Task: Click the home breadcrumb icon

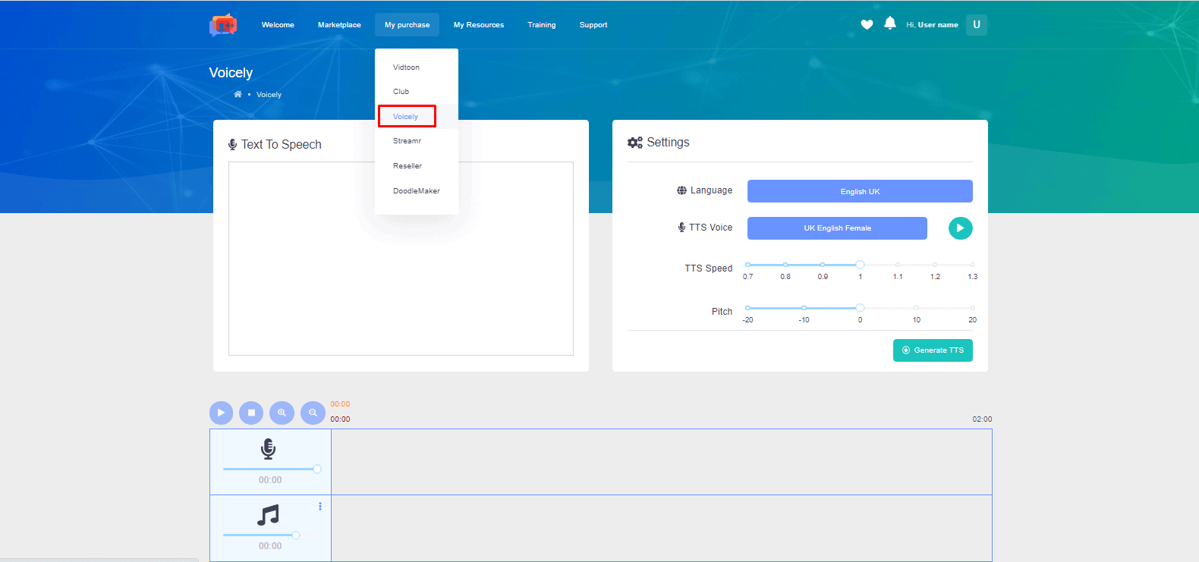Action: click(238, 95)
